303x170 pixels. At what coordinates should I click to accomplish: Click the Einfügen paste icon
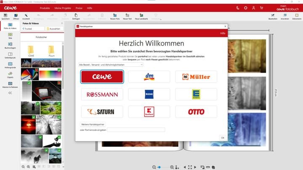click(76, 16)
